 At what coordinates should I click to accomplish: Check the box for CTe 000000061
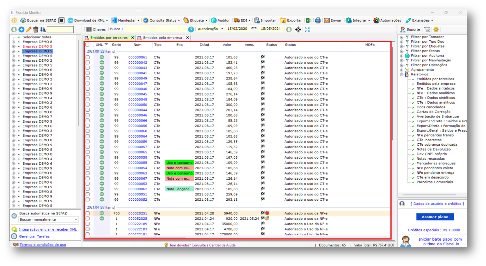pyautogui.click(x=87, y=57)
